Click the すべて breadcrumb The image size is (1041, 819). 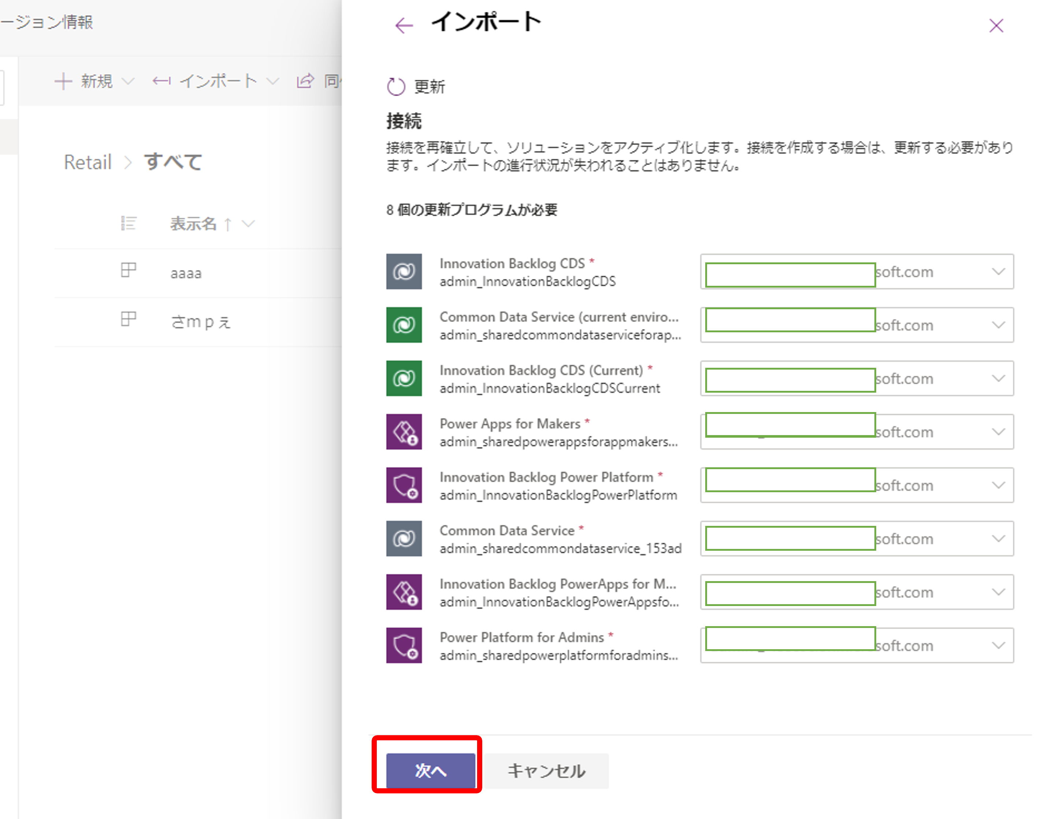(174, 162)
